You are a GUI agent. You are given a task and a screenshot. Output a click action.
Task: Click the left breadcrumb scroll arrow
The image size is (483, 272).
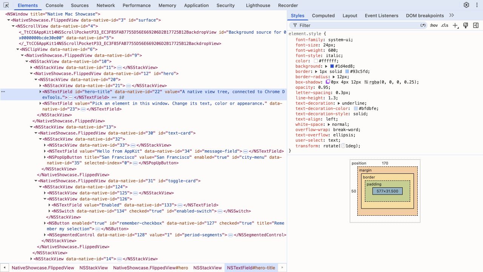5,268
